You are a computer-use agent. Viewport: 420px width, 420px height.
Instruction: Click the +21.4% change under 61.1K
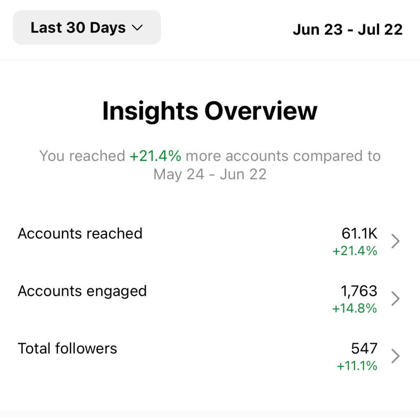click(354, 251)
